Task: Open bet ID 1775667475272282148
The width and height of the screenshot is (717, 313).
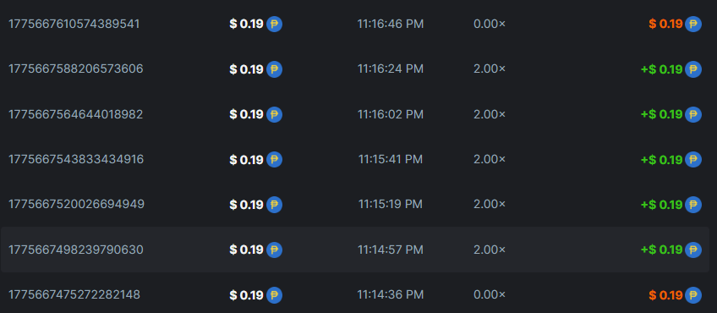Action: [74, 295]
